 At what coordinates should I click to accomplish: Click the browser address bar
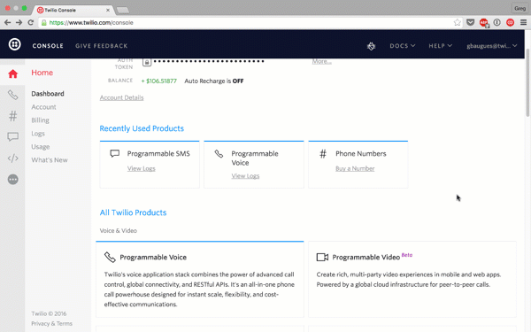[x=250, y=23]
